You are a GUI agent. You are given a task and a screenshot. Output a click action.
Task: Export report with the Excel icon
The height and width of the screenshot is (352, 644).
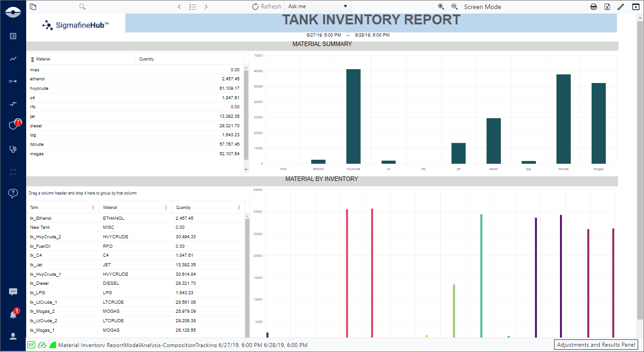(x=607, y=7)
